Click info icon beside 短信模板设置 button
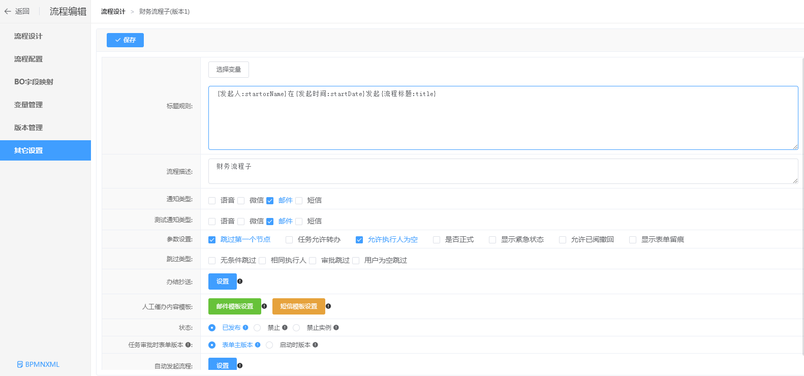Image resolution: width=804 pixels, height=376 pixels. click(x=328, y=306)
